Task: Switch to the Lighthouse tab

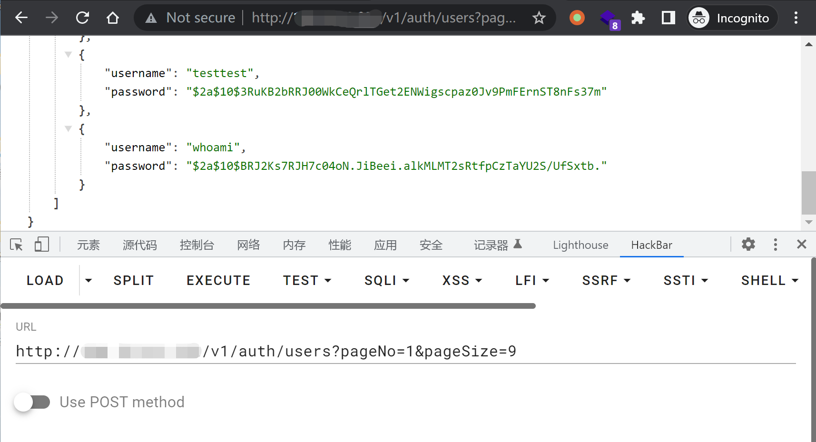Action: click(x=580, y=245)
